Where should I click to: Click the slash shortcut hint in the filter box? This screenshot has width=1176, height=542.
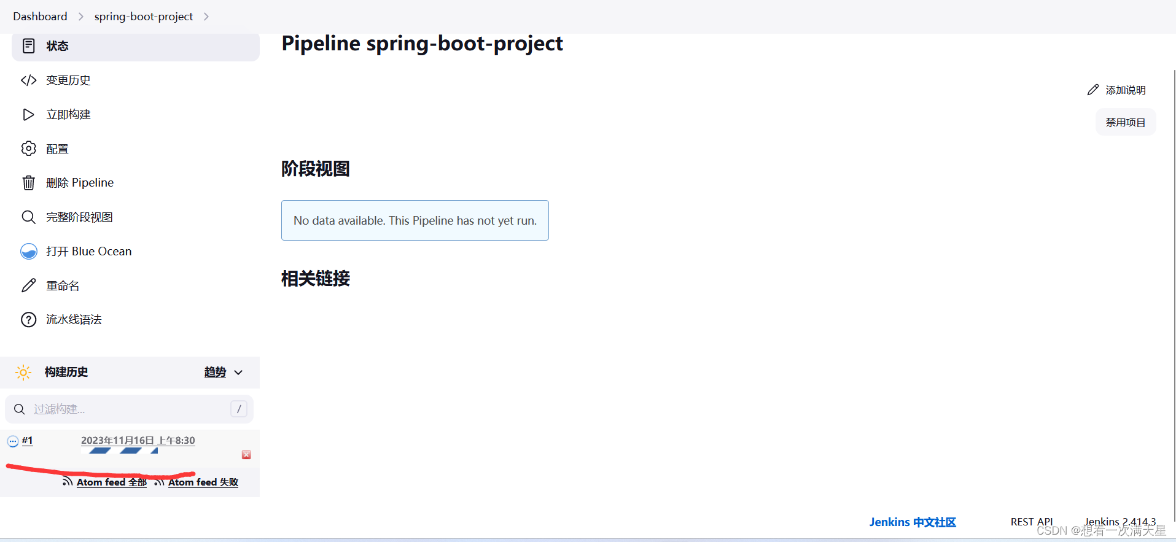(239, 409)
